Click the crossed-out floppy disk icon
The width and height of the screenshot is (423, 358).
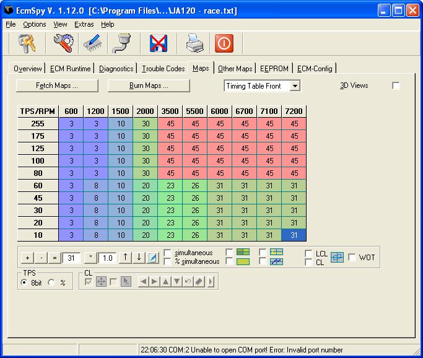pos(159,43)
